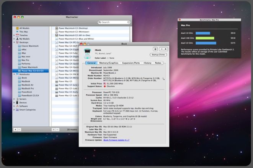Open the iBook Firmware Update link
The image size is (253, 168).
click(116, 140)
